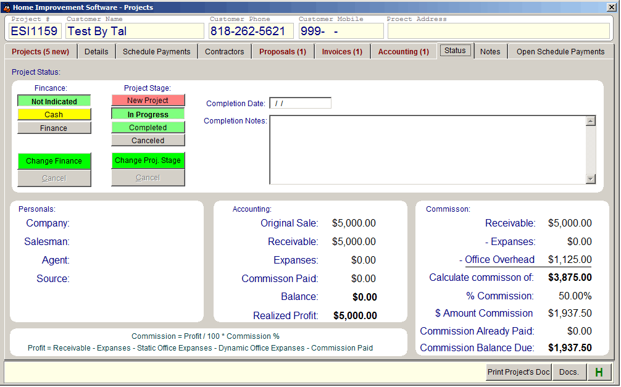The height and width of the screenshot is (387, 621).
Task: Click the Change Finance button
Action: pyautogui.click(x=54, y=161)
